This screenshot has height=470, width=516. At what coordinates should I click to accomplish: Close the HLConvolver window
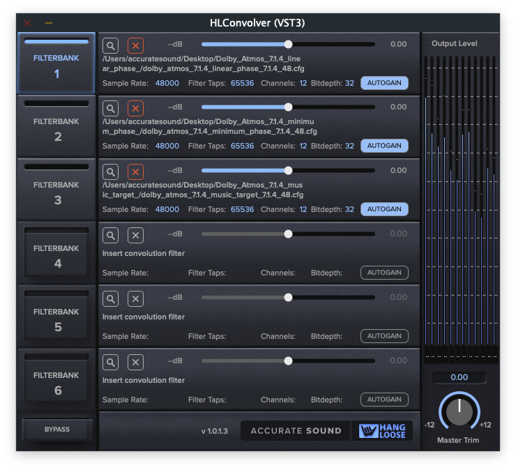27,23
